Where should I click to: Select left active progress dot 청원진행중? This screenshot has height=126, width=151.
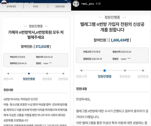pyautogui.click(x=29, y=74)
